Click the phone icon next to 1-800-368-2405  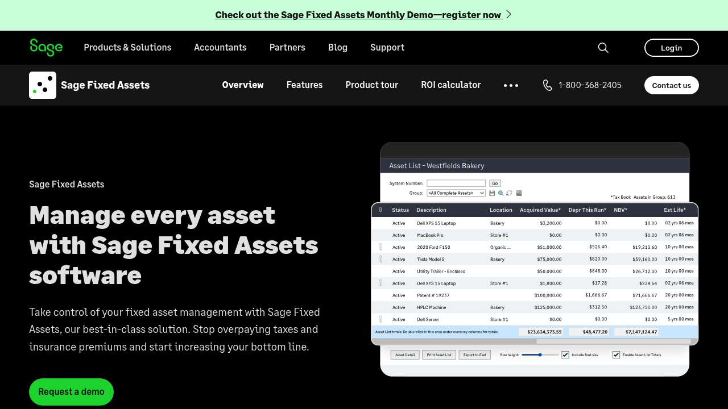click(547, 85)
